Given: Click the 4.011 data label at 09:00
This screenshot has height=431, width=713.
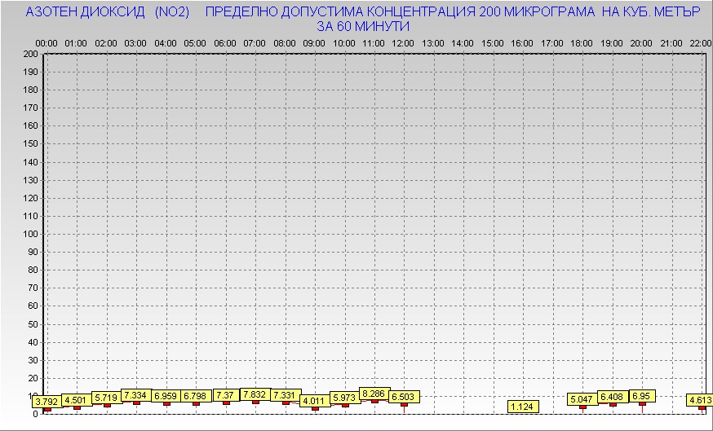Looking at the screenshot, I should point(315,401).
